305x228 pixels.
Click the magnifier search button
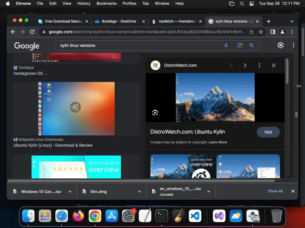pos(251,45)
